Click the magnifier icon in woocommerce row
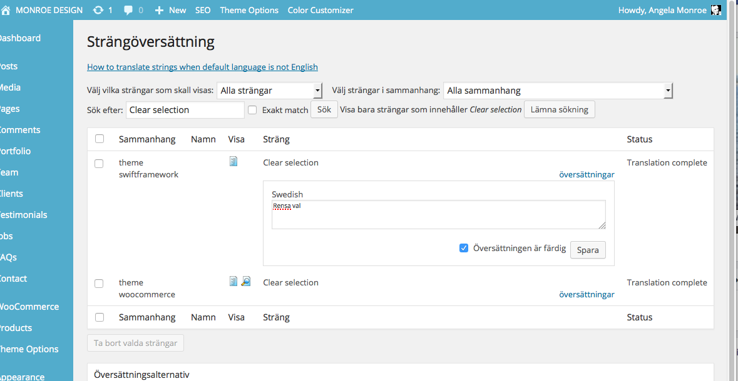 [245, 281]
